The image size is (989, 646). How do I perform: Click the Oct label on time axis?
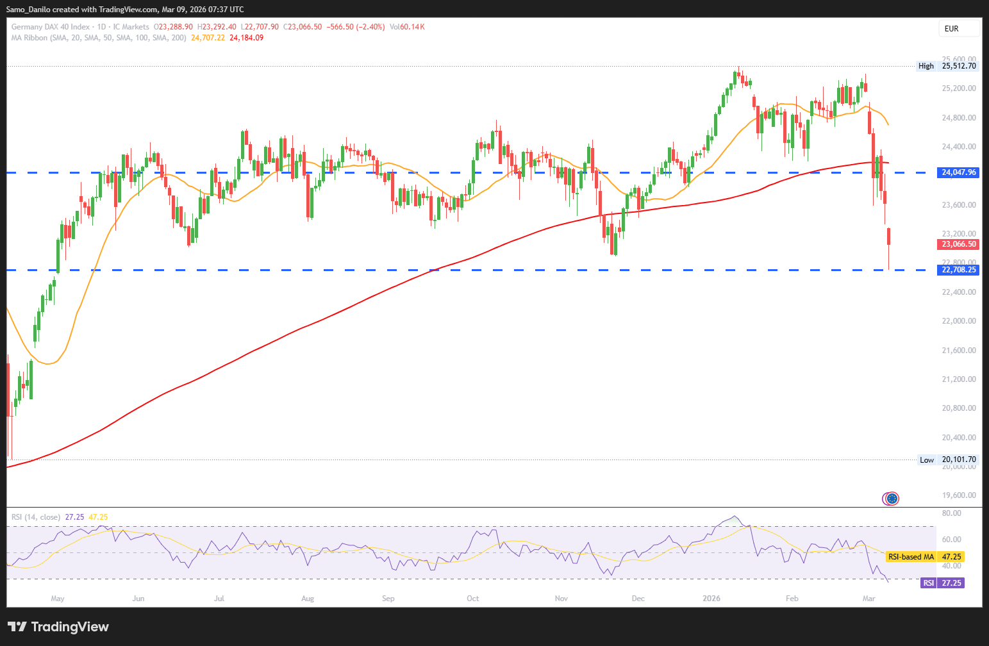pyautogui.click(x=472, y=599)
